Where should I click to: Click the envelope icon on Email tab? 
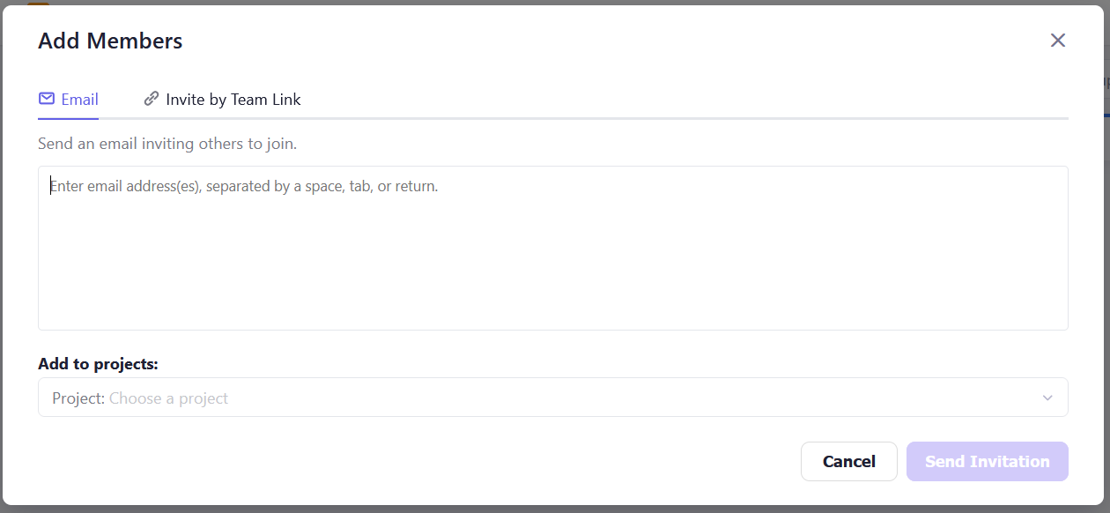[x=47, y=99]
